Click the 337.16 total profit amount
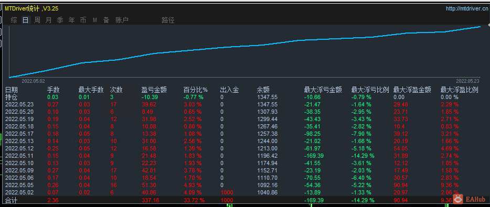 coord(151,200)
